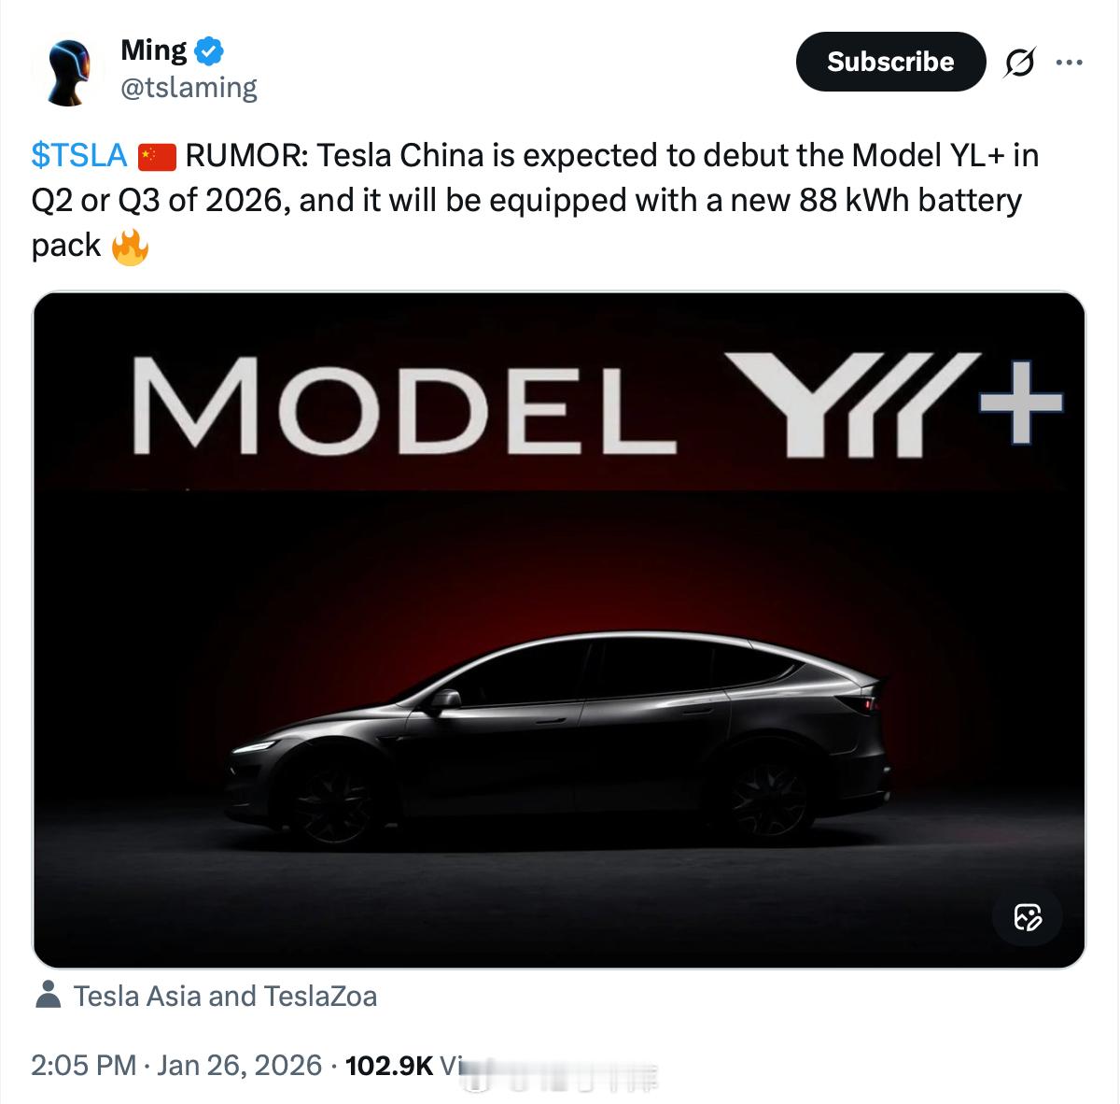
Task: Open the edit-image-with-Grok overlay icon
Action: point(1027,918)
